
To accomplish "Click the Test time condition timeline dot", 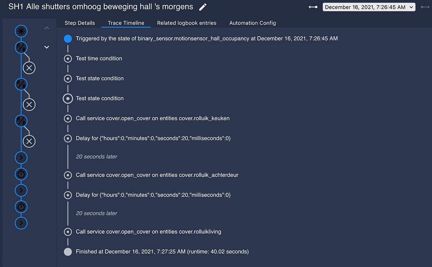I will (67, 59).
